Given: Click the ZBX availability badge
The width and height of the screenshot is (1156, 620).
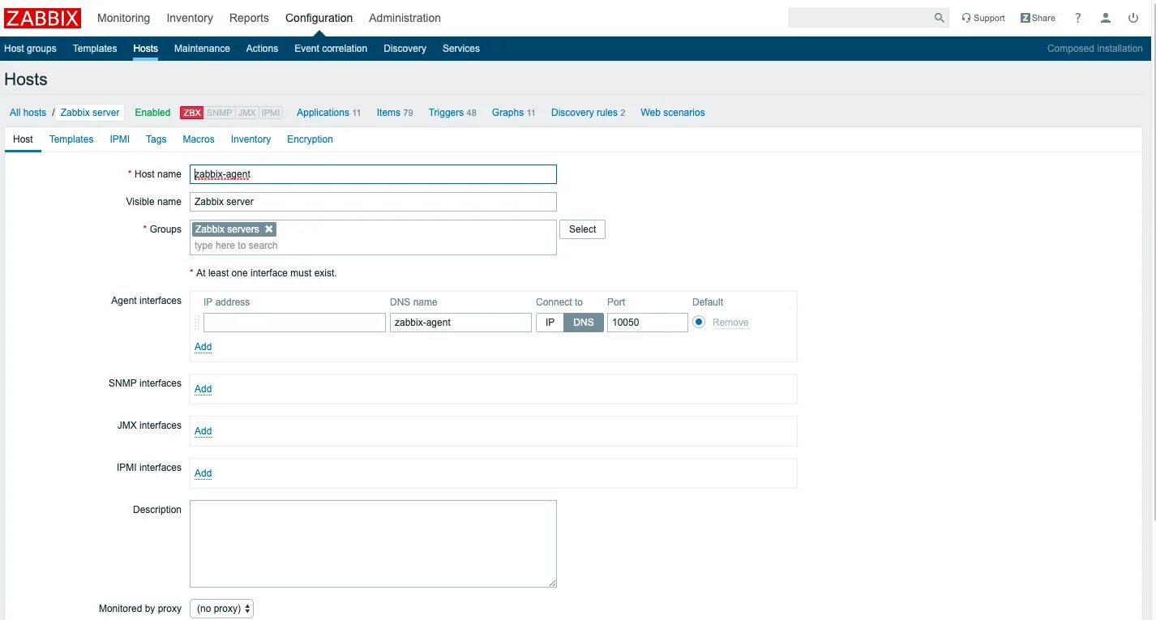Looking at the screenshot, I should [x=191, y=113].
